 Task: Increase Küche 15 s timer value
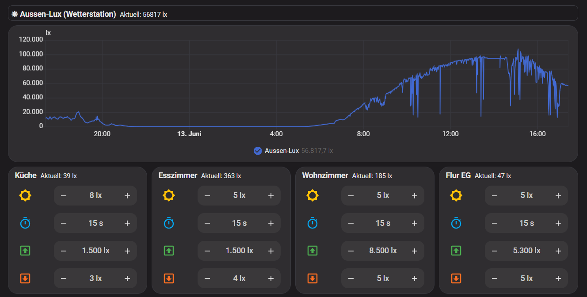[127, 223]
